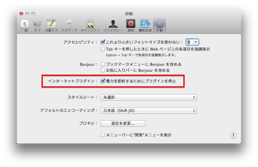Click the 設定を変更... proxy button

123,123
